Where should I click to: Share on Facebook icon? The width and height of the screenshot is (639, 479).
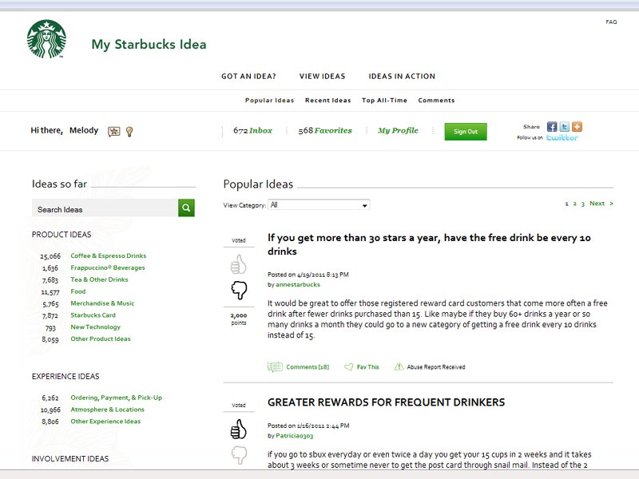(x=552, y=127)
